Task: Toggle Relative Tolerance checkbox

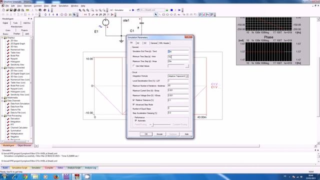Action: (133, 100)
